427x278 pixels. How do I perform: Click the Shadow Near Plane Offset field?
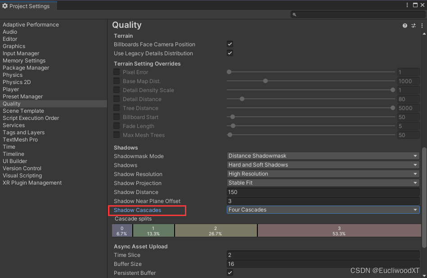pos(323,201)
